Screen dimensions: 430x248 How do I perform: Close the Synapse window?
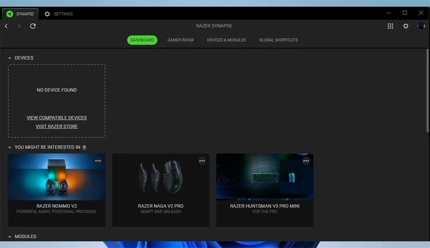(421, 13)
